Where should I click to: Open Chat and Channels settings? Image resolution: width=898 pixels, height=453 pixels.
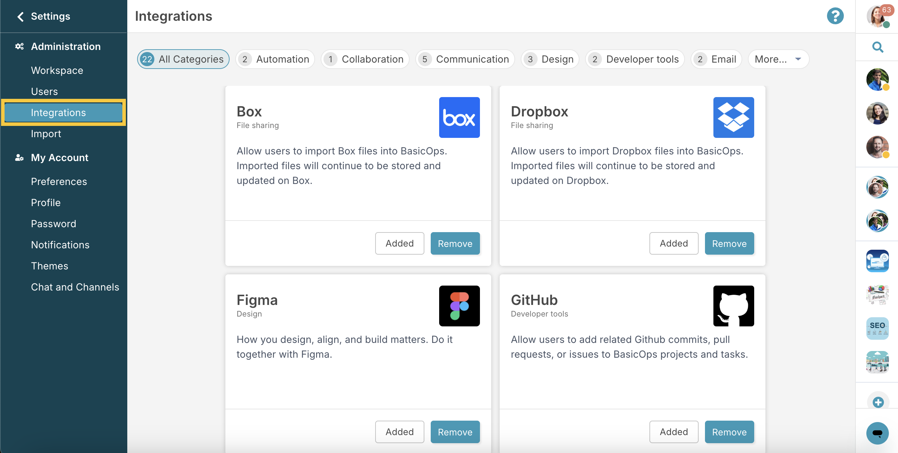click(x=75, y=287)
